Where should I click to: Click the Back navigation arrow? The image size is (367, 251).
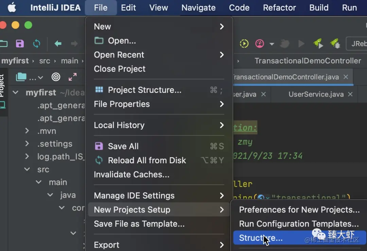[x=58, y=44]
